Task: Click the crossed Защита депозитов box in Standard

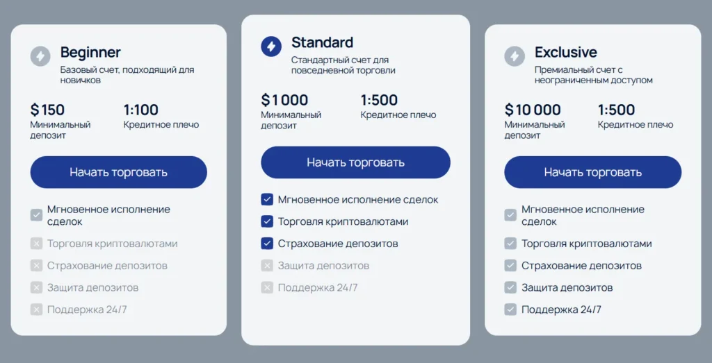Action: (267, 266)
